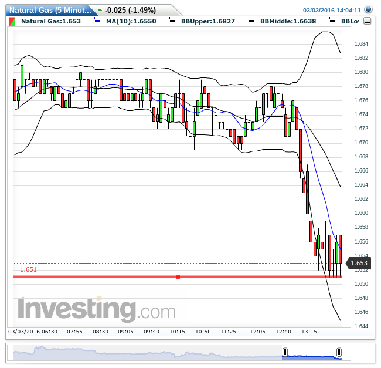Click the green up arrow beside price change
The width and height of the screenshot is (381, 368).
pyautogui.click(x=100, y=10)
